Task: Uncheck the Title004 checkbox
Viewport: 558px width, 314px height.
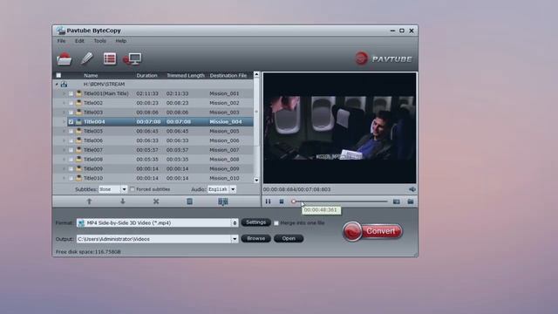Action: click(x=71, y=122)
